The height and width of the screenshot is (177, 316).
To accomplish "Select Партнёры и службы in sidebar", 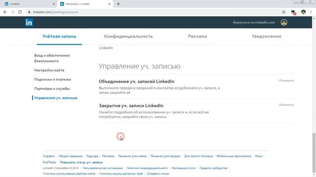I will pos(52,88).
